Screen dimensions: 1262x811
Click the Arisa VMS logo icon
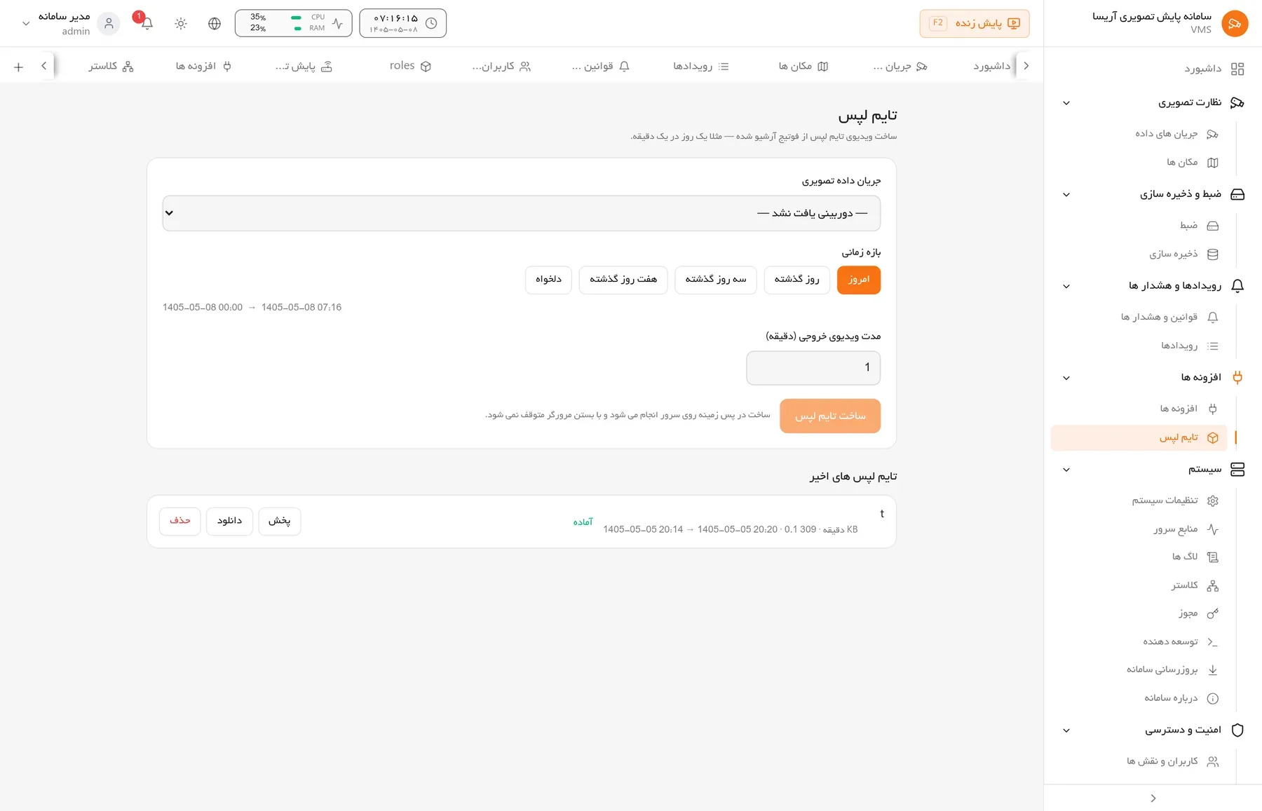[x=1234, y=23]
